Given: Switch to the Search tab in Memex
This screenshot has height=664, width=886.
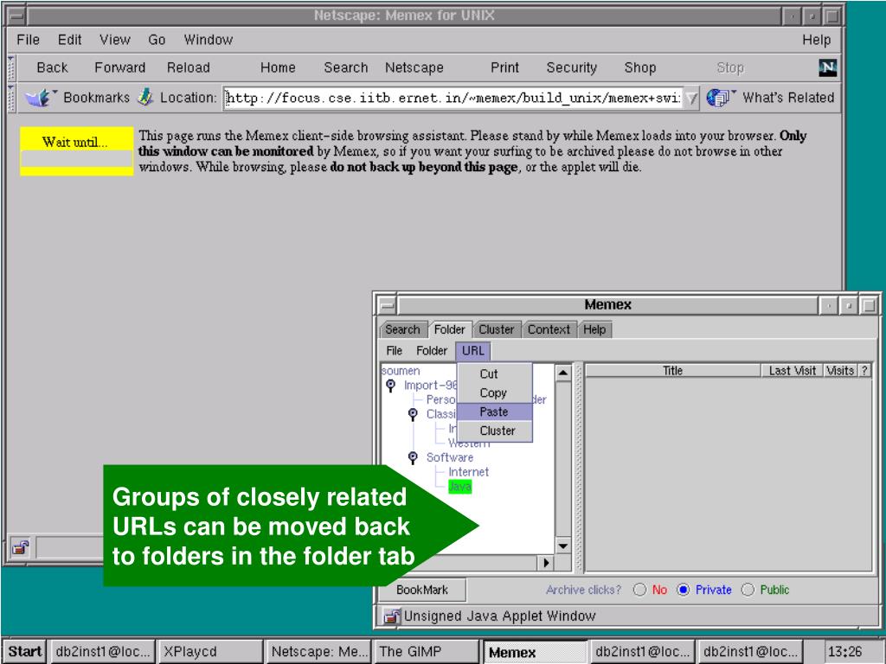Looking at the screenshot, I should pyautogui.click(x=402, y=329).
